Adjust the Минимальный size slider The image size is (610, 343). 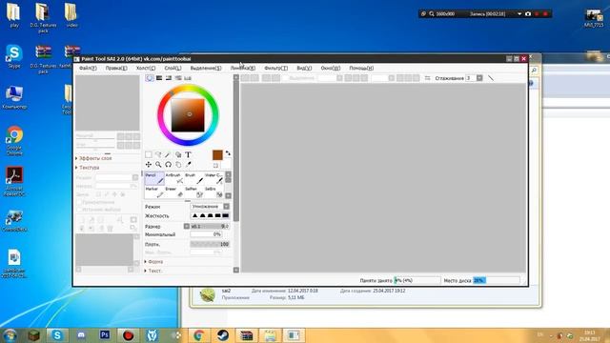206,234
